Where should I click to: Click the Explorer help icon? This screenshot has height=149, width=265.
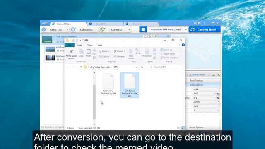coord(183,45)
